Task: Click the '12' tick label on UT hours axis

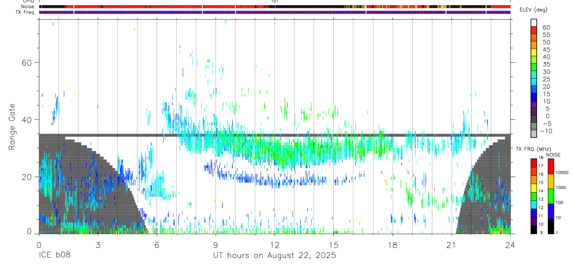Action: pyautogui.click(x=274, y=245)
